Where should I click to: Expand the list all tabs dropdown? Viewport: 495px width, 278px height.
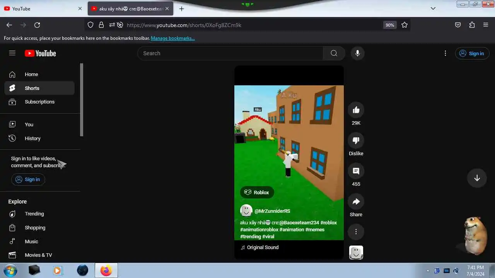[x=433, y=8]
